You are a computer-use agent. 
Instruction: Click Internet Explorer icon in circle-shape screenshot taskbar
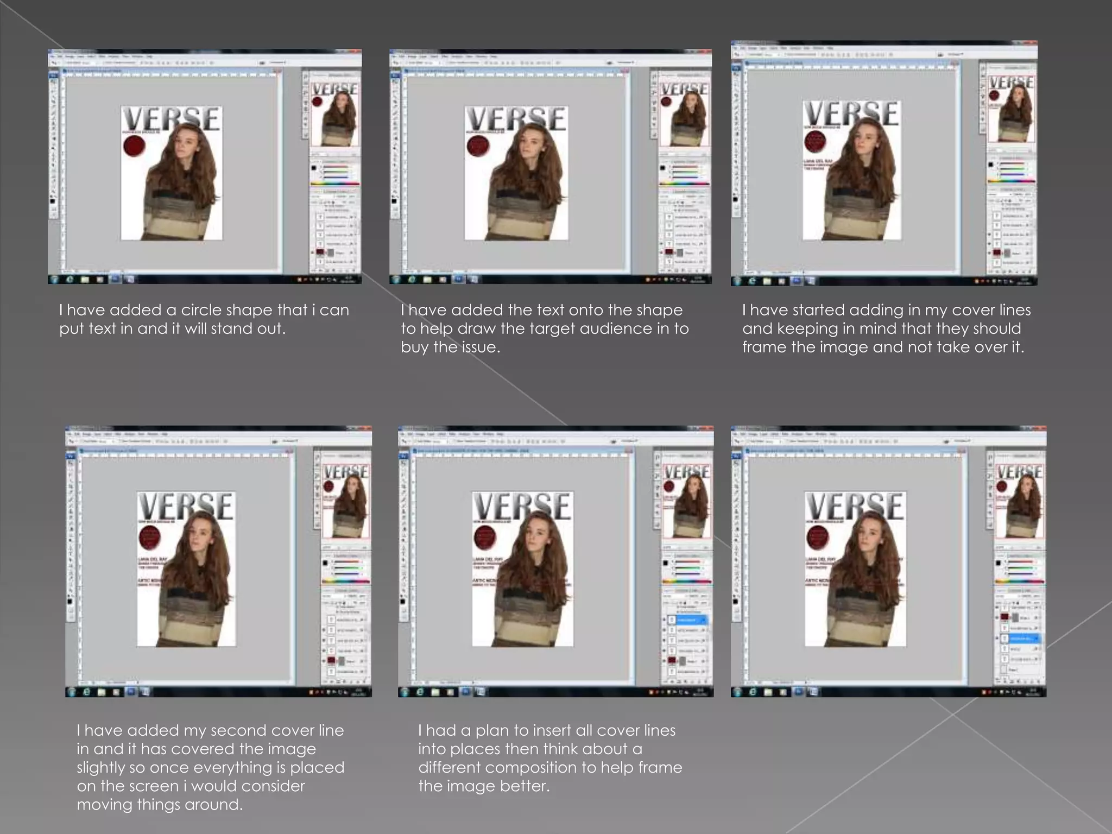(70, 279)
